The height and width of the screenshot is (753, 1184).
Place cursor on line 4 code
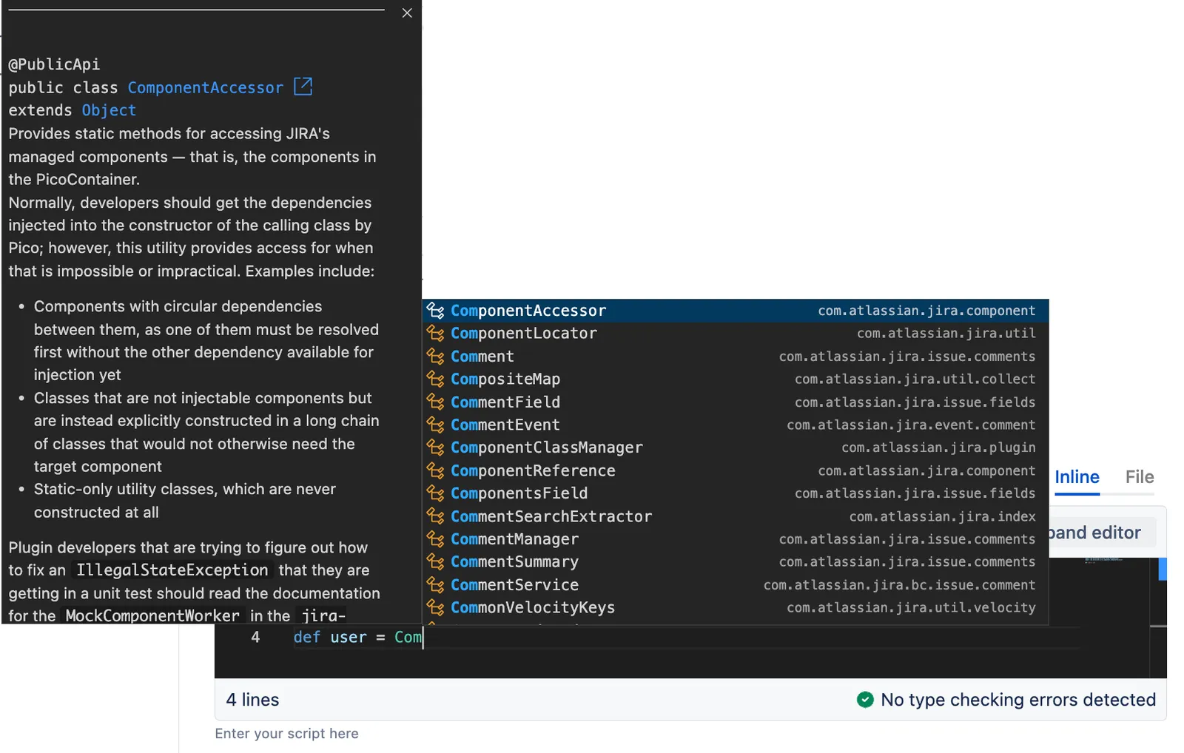tap(358, 638)
